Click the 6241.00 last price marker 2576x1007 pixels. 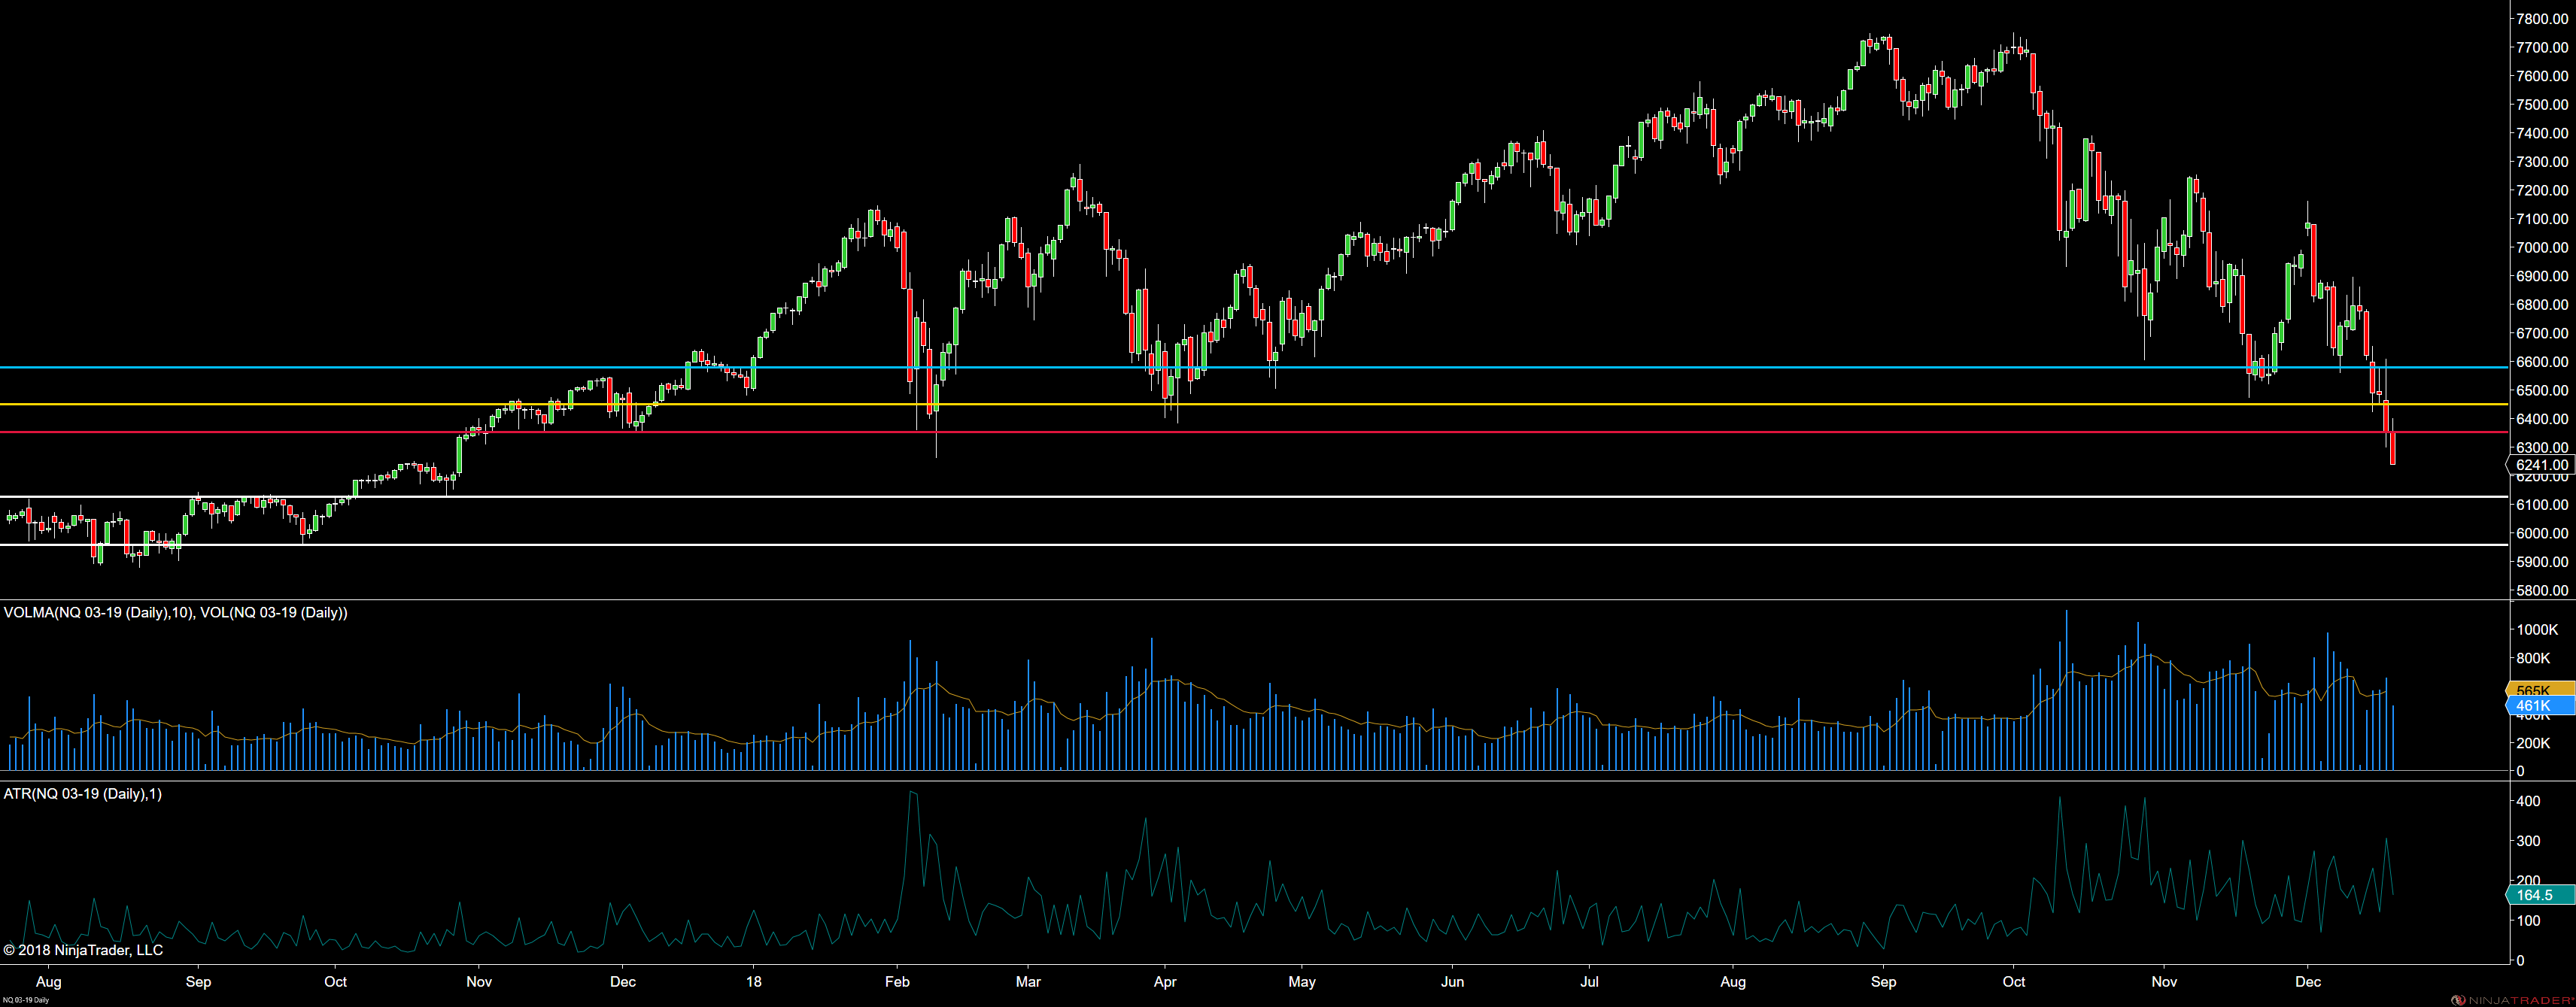tap(2541, 465)
